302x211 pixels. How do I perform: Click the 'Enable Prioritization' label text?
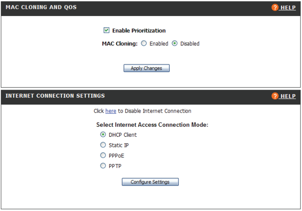(x=139, y=31)
